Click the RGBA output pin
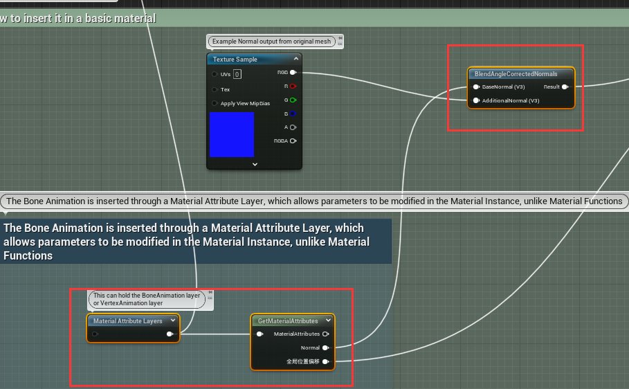Viewport: 629px width, 389px height. pyautogui.click(x=293, y=141)
